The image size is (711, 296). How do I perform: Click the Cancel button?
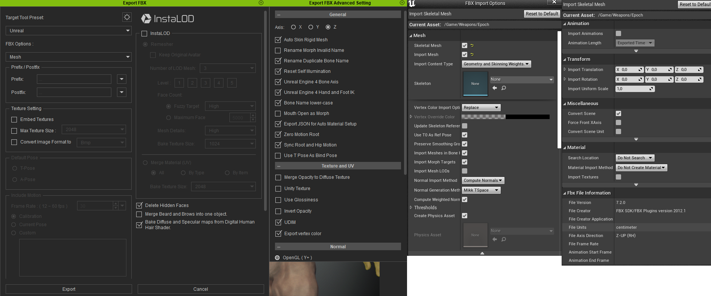tap(201, 289)
